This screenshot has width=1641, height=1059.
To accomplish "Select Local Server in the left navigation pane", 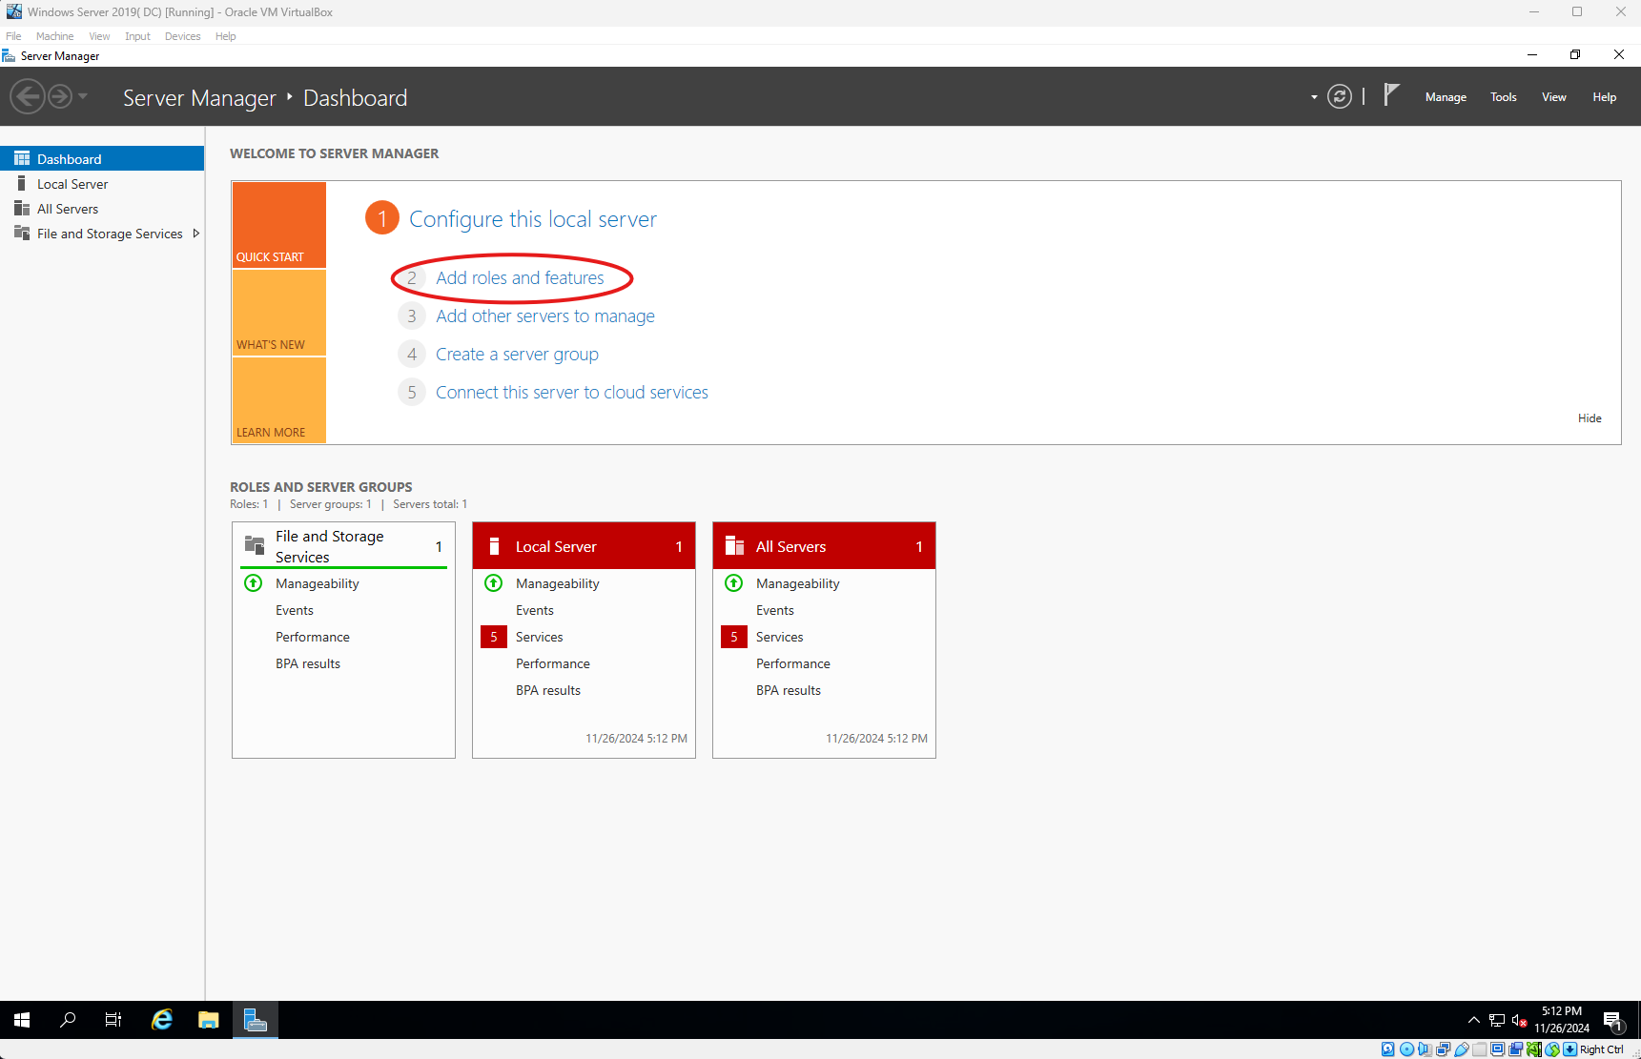I will 102,184.
